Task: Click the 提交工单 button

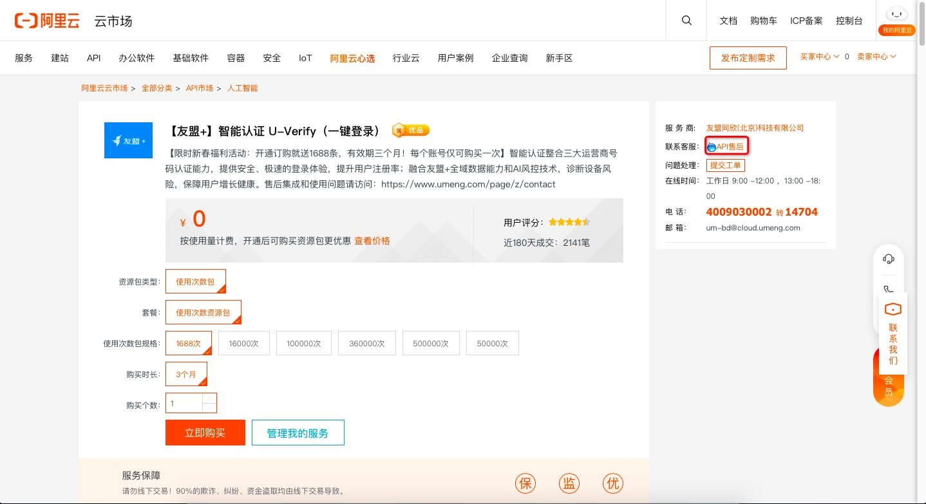Action: click(726, 165)
